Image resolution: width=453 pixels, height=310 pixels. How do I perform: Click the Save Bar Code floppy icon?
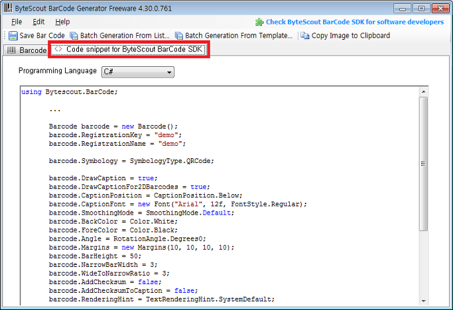(13, 36)
